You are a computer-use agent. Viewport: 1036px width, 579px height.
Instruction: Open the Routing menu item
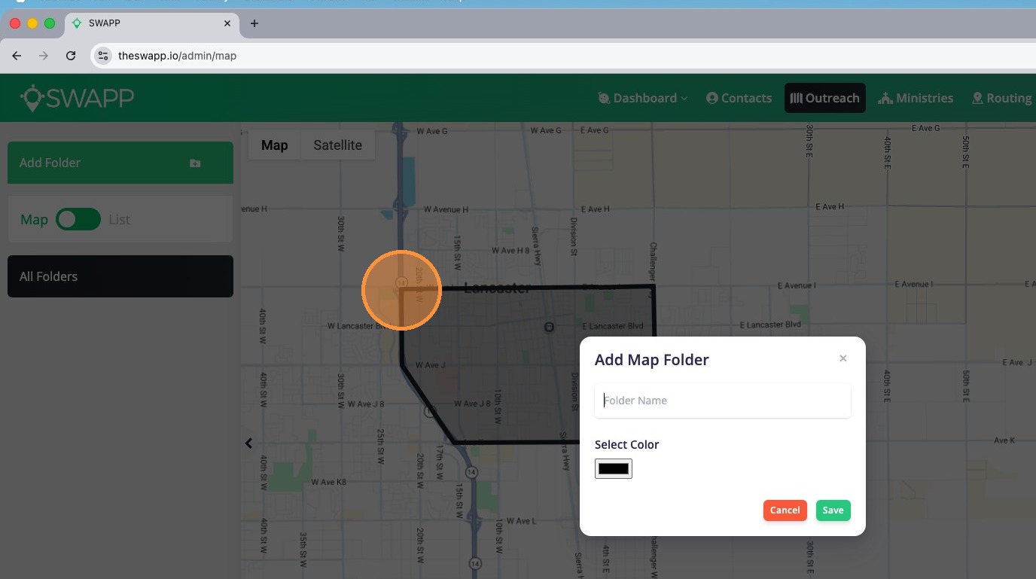1001,98
